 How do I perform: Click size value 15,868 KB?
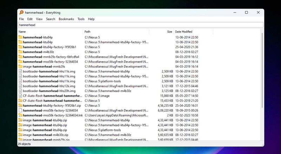(x=166, y=96)
